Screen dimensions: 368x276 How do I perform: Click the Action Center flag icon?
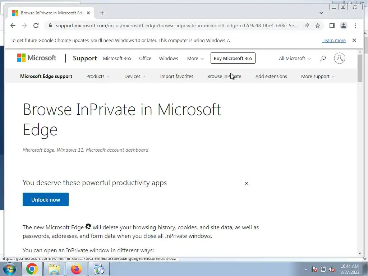point(314,269)
